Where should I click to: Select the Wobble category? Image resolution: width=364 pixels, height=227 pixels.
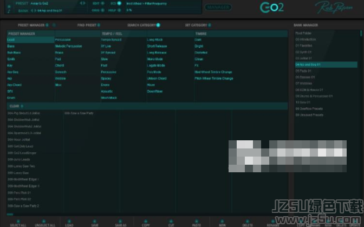coord(60,79)
